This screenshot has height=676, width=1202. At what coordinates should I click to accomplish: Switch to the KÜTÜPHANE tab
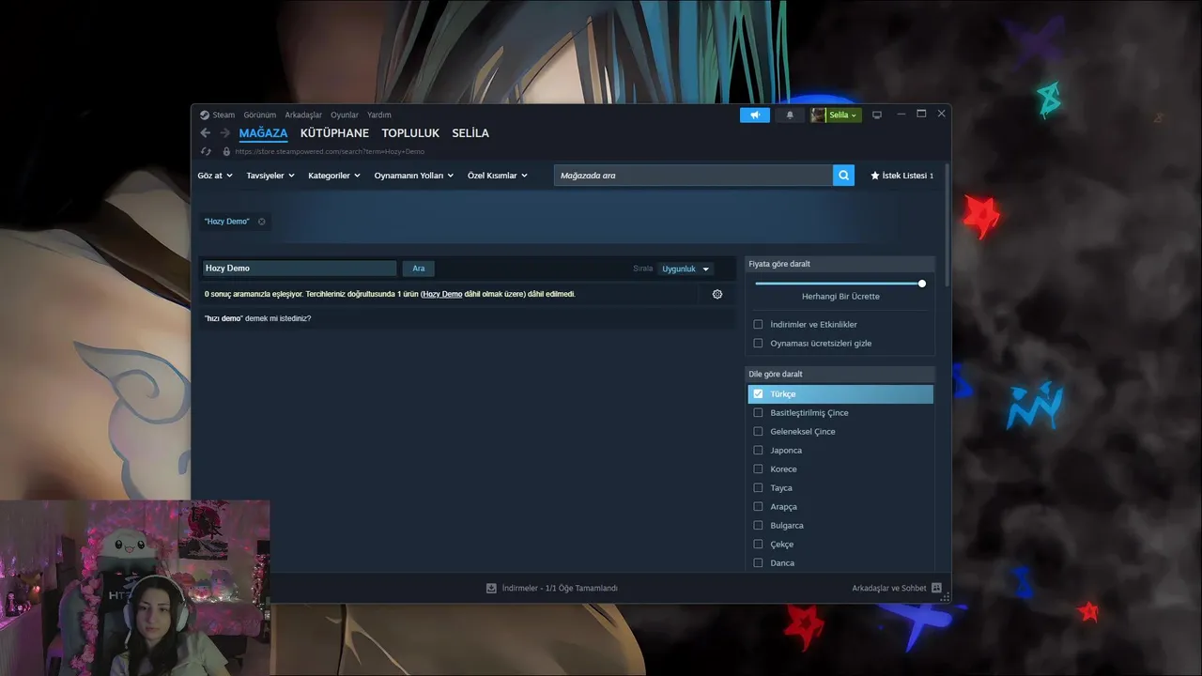[334, 133]
